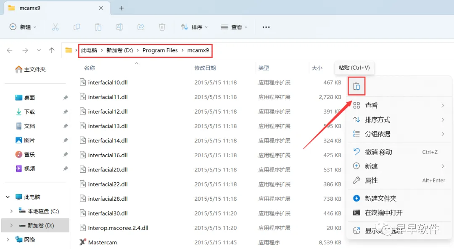Image resolution: width=454 pixels, height=249 pixels.
Task: Open 分组依据 submenu in context menu
Action: click(399, 134)
